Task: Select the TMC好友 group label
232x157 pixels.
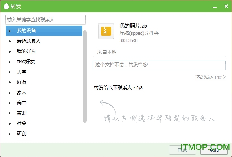Action: [x=26, y=62]
